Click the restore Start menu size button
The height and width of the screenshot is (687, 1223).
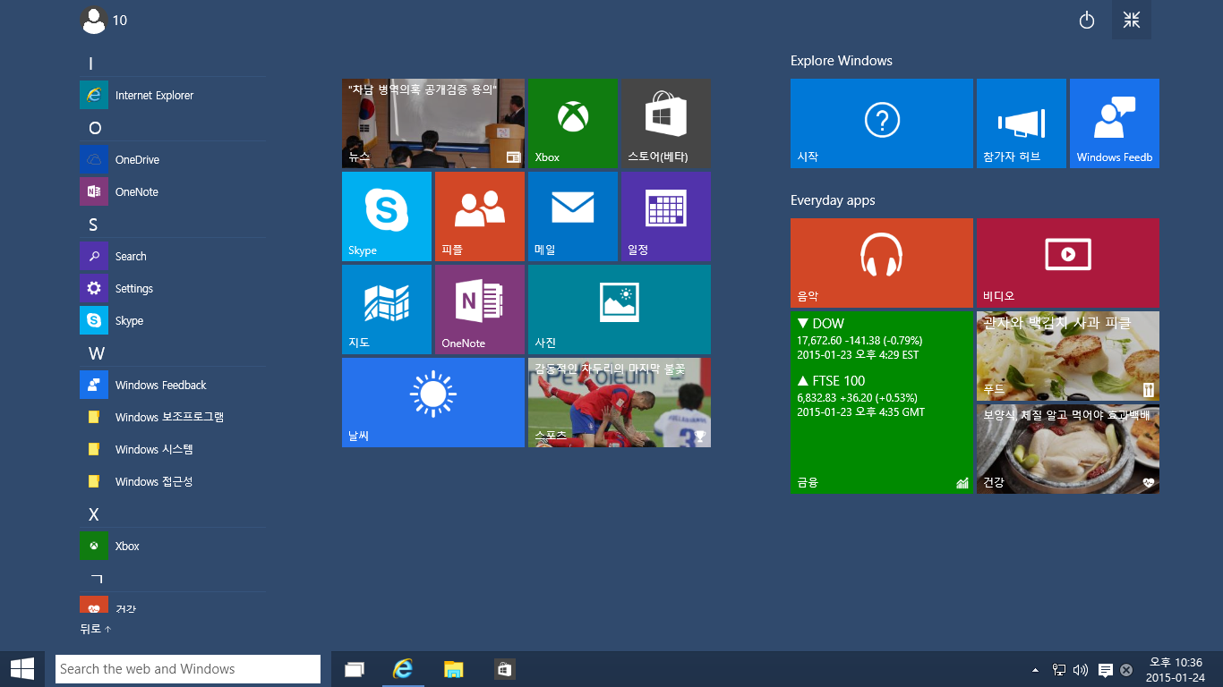1132,20
